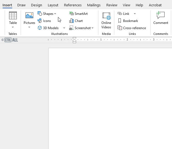Viewport: 172px width, 149px height.
Task: Open the 3D Models dropdown arrow
Action: (64, 28)
